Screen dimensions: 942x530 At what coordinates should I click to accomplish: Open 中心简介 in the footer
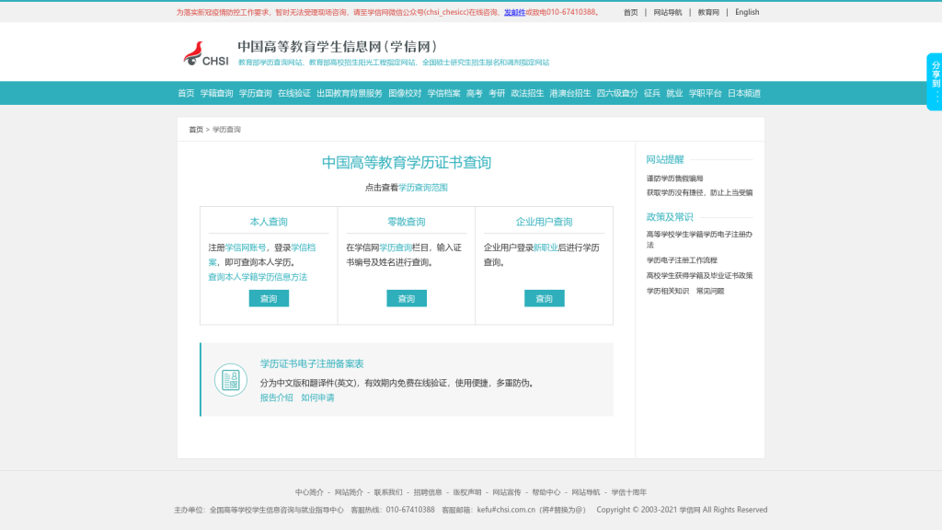pos(309,492)
